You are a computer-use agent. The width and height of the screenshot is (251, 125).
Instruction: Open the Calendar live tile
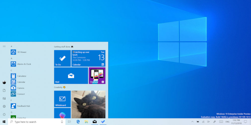[88, 58]
